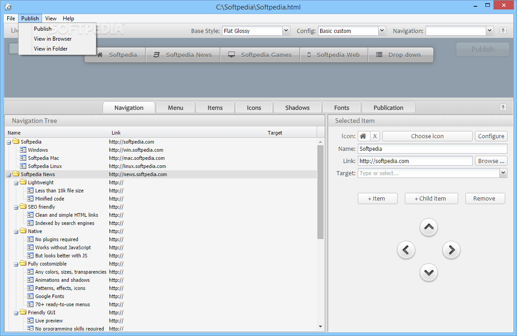
Task: Collapse the Softpedia tree node
Action: [x=9, y=142]
